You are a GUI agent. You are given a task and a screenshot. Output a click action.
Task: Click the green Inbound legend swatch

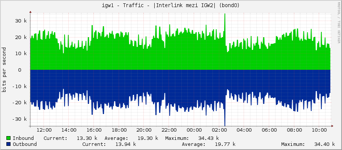(x=9, y=138)
